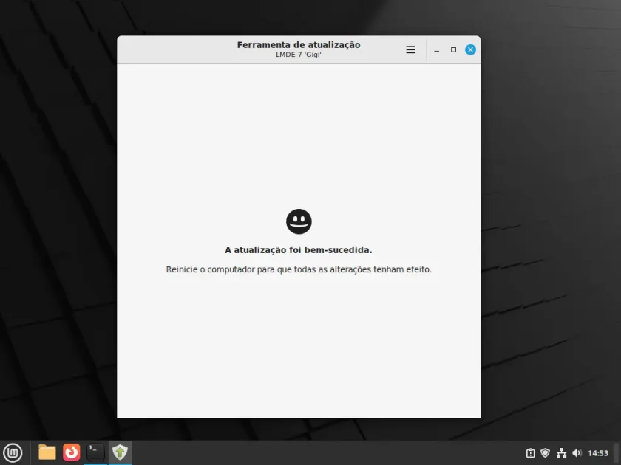Launch Firefox from the panel
621x465 pixels.
[71, 452]
